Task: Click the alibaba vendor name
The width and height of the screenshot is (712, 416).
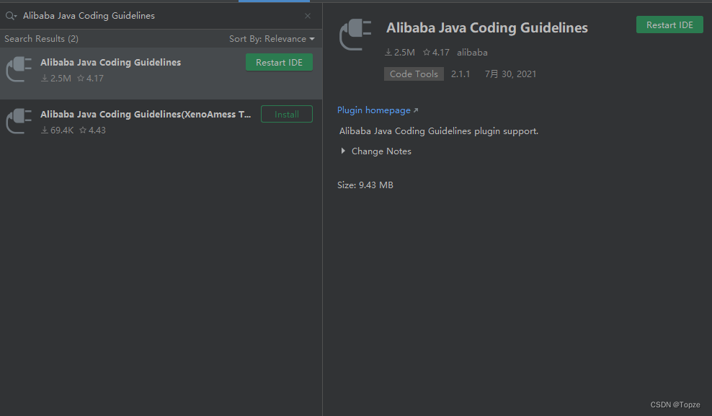Action: click(472, 53)
